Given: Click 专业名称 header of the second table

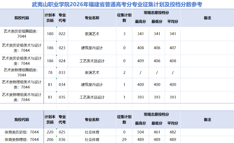Looking at the screenshot, I should tap(92, 120).
